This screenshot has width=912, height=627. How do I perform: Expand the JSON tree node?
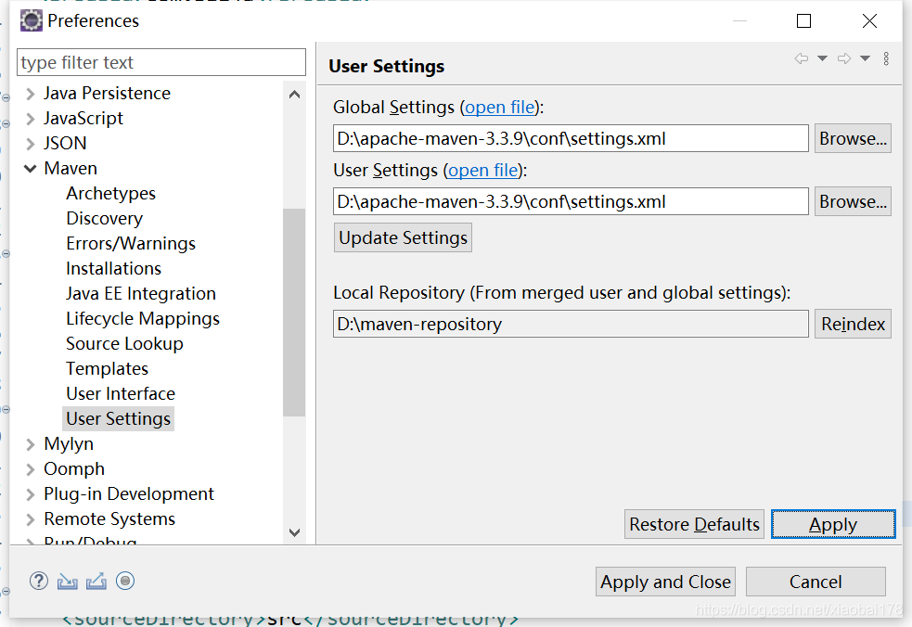coord(31,144)
